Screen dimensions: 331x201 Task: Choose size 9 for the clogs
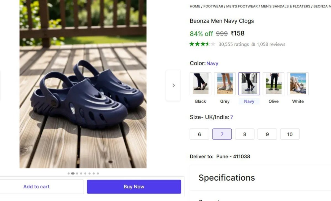click(267, 134)
